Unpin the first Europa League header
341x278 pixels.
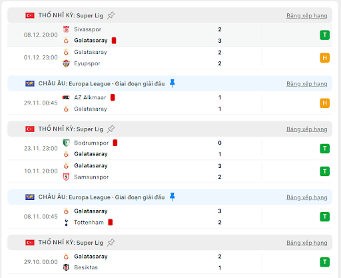(172, 83)
